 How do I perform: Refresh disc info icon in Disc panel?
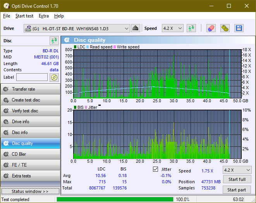point(54,41)
